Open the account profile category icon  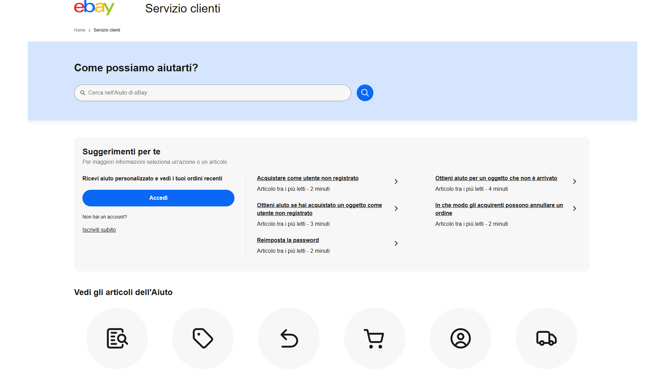coord(461,338)
